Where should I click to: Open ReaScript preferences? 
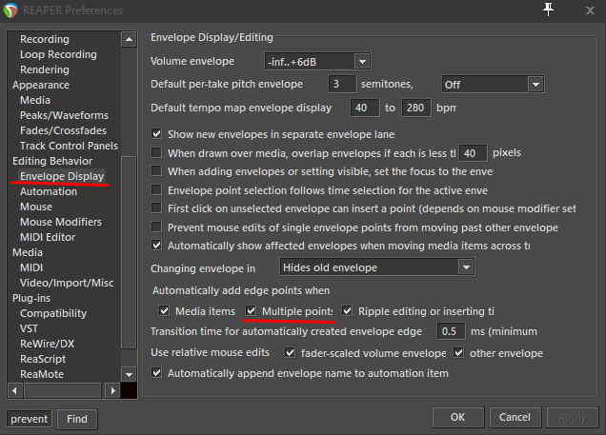tap(43, 359)
